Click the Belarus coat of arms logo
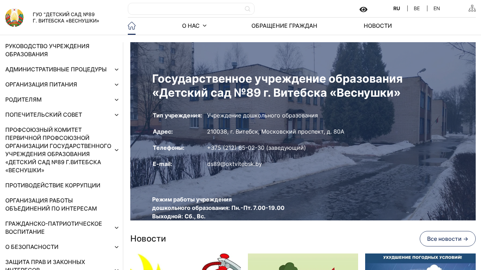The width and height of the screenshot is (481, 270). click(x=14, y=18)
